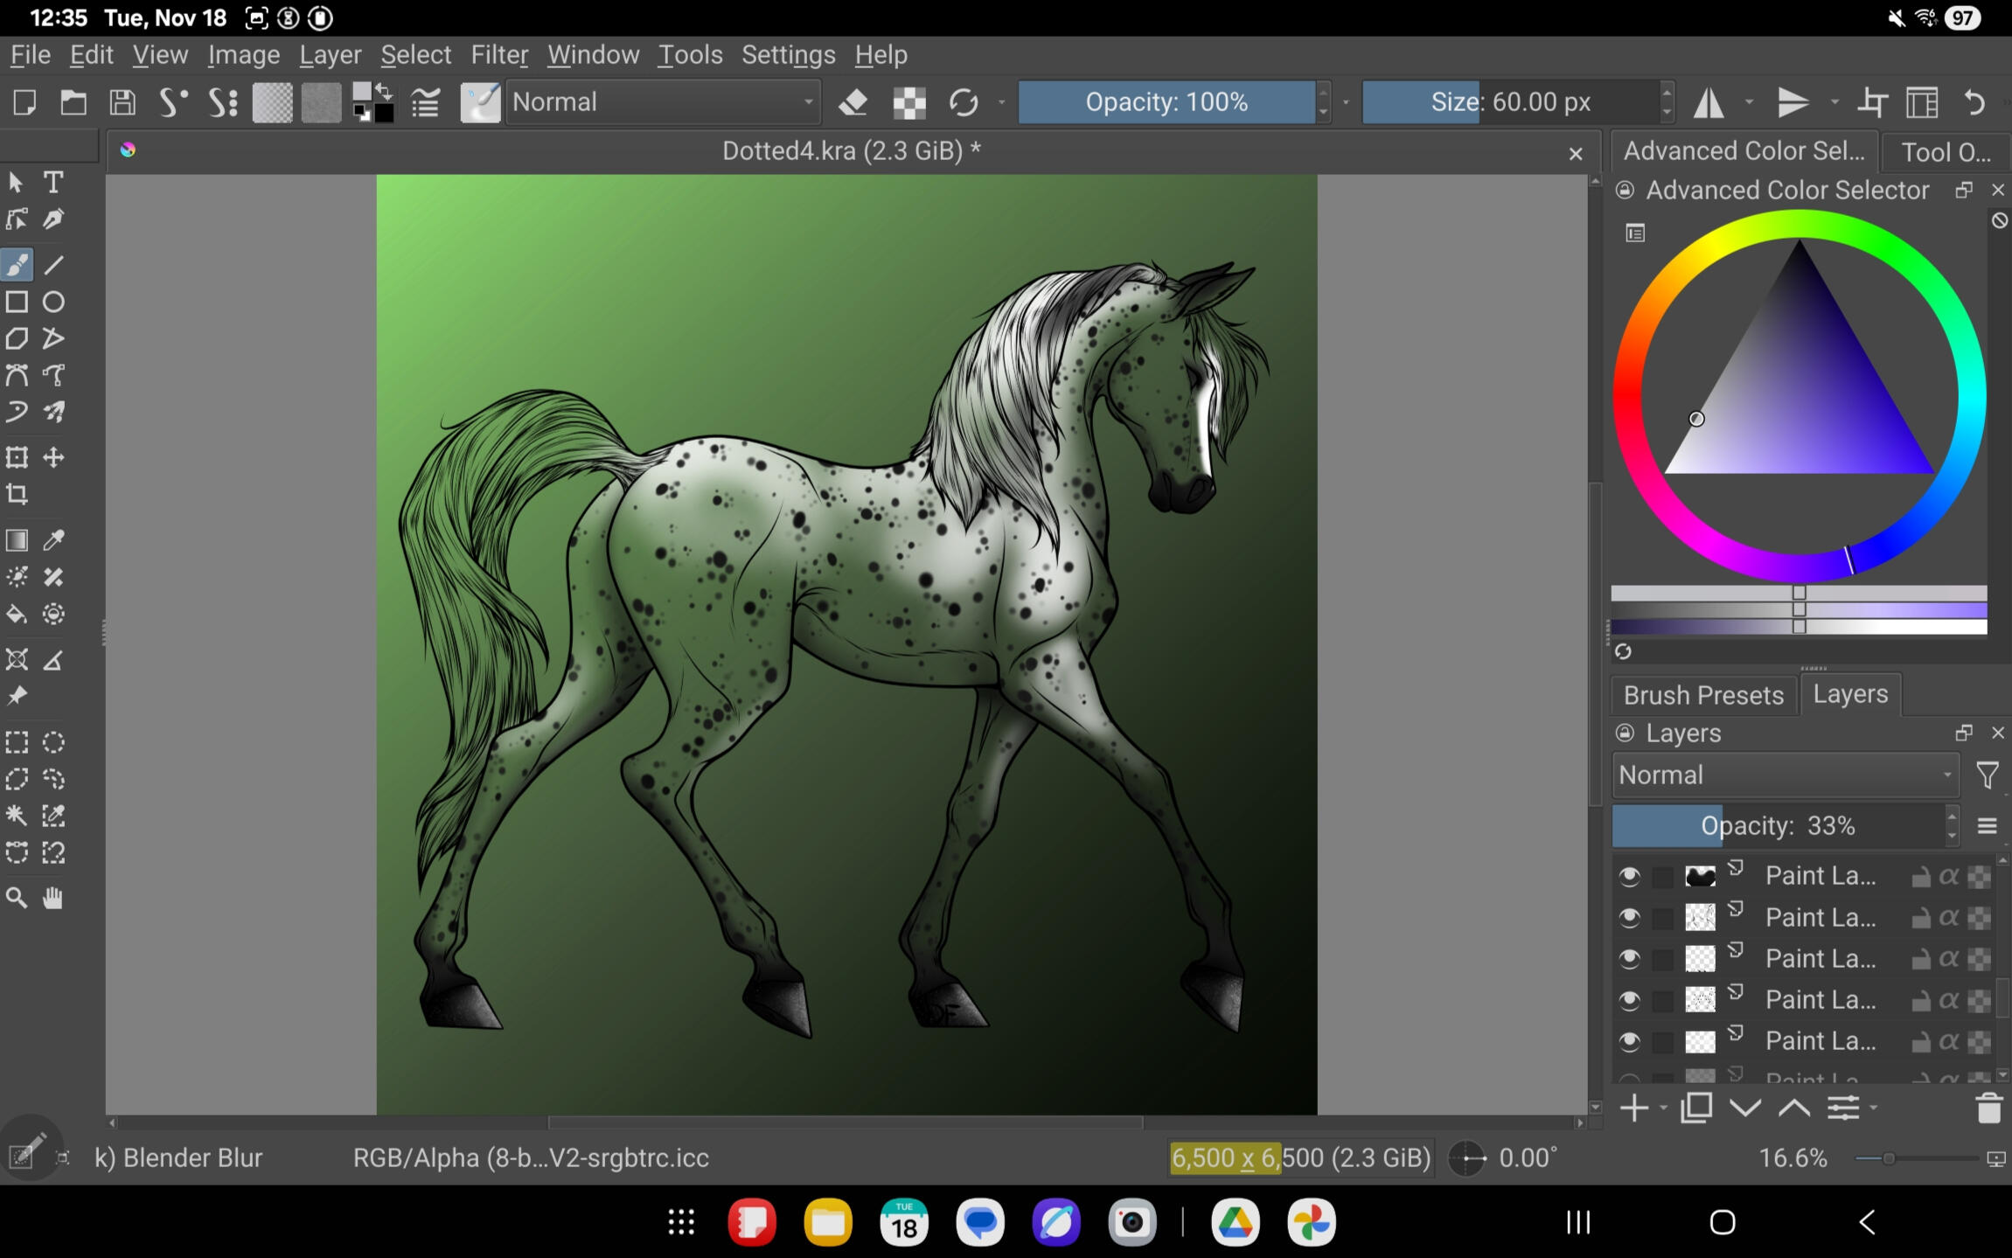Open the layer blending mode dropdown
Screen dimensions: 2012x1258
click(x=1784, y=775)
